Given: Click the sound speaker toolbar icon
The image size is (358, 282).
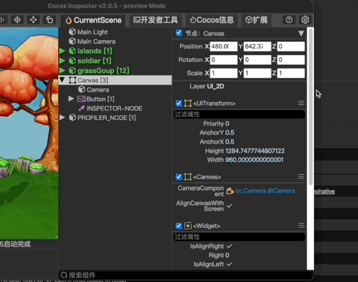Looking at the screenshot, I should 3,20.
